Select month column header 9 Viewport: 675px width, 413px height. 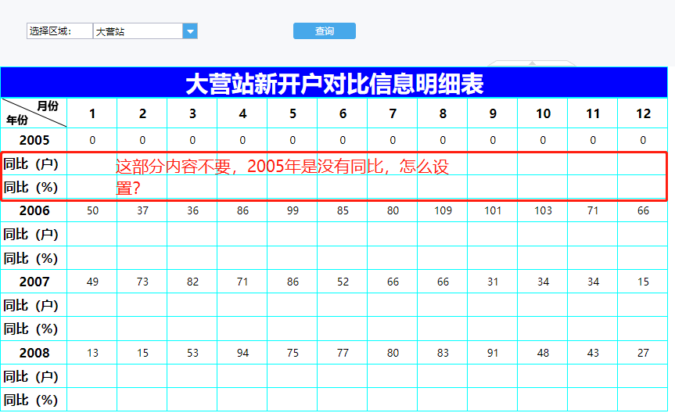tap(493, 113)
